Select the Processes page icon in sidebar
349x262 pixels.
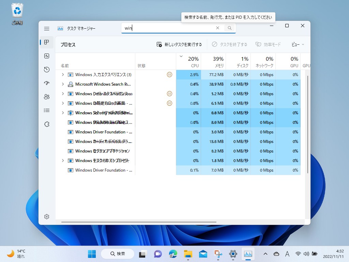click(46, 42)
